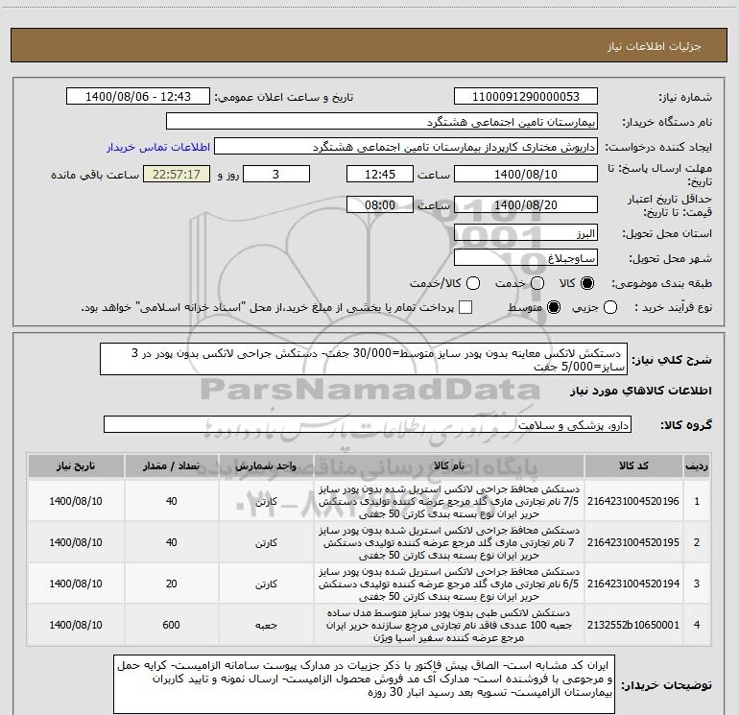Select product code 2164231004520196

[633, 501]
